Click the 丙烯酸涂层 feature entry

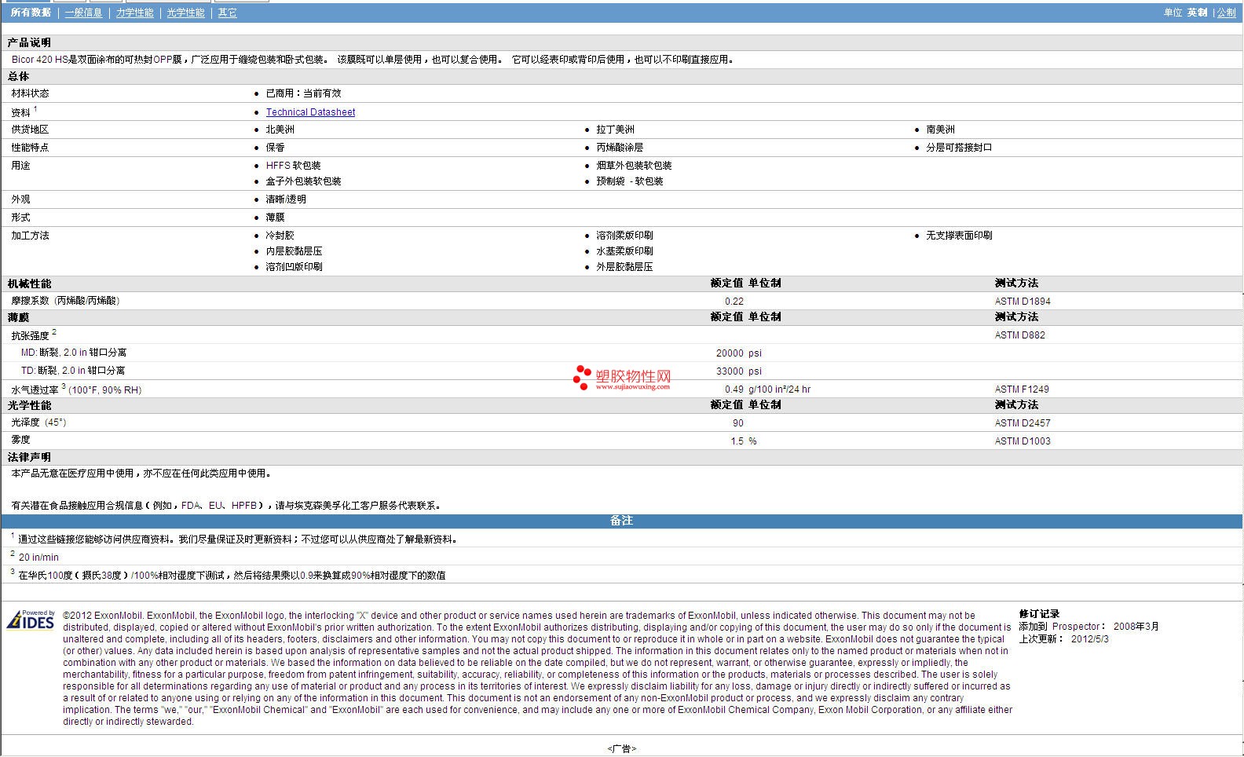(x=620, y=148)
